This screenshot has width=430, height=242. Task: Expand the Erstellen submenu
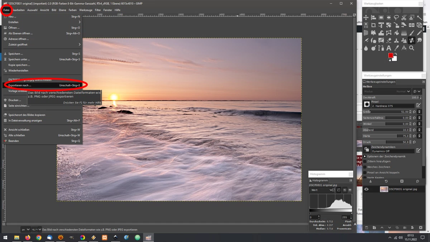click(42, 22)
